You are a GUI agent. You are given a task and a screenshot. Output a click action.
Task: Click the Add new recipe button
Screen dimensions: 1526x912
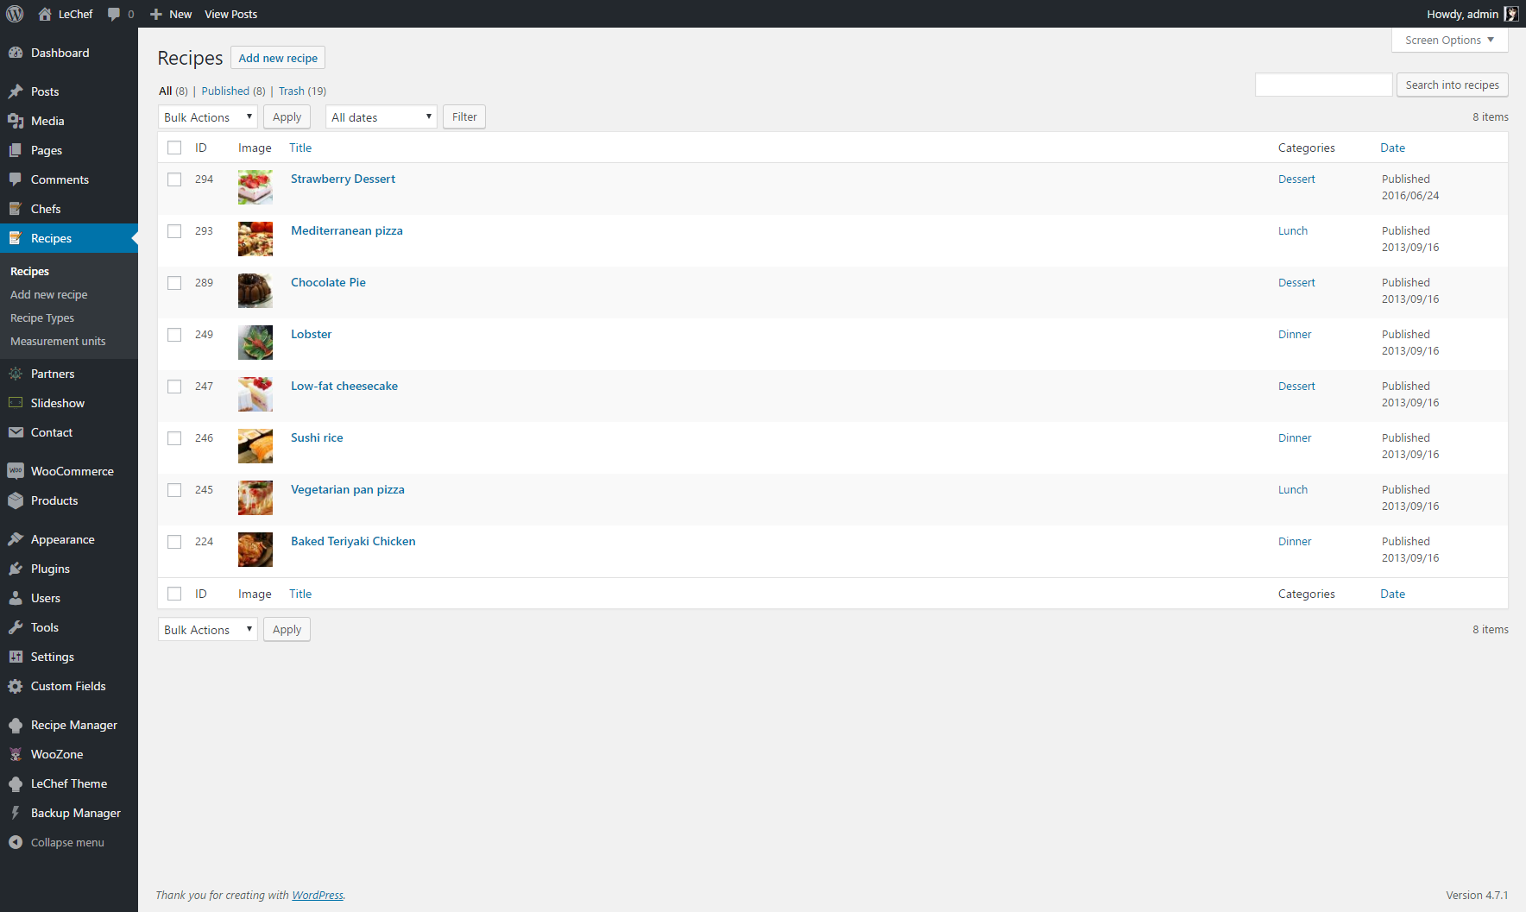click(x=277, y=57)
